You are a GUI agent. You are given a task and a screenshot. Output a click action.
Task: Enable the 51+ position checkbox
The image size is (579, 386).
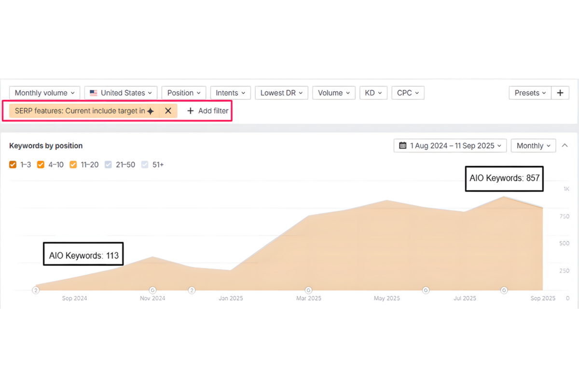point(145,165)
